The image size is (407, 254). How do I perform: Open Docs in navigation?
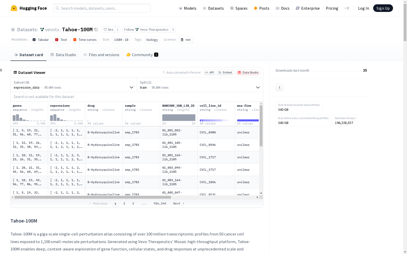[283, 8]
